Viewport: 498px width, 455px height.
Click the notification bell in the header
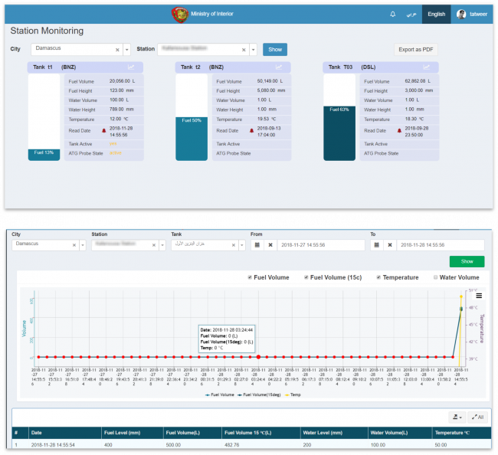coord(393,14)
